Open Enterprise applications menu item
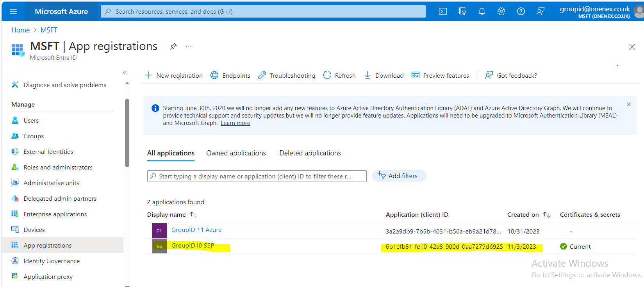644x287 pixels. pyautogui.click(x=55, y=214)
